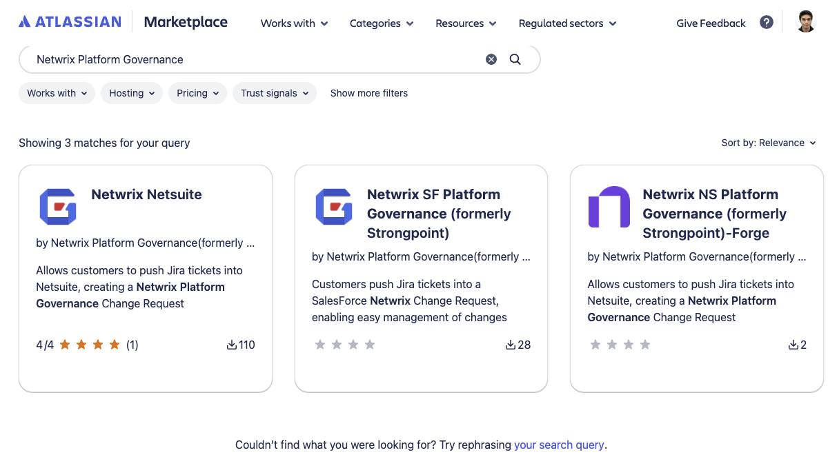Expand the Hosting filter dropdown
Viewport: 828px width, 457px height.
click(131, 92)
